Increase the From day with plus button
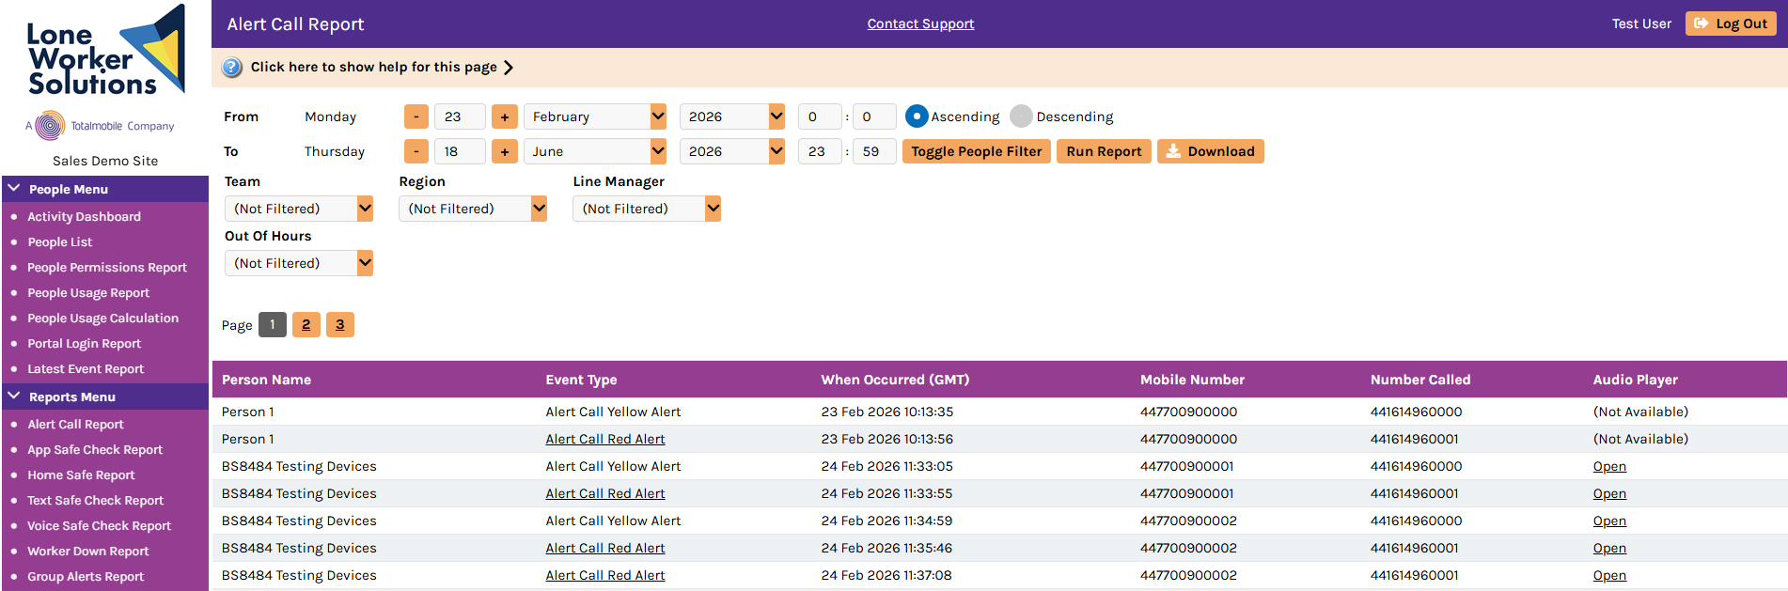The width and height of the screenshot is (1788, 591). pos(505,117)
